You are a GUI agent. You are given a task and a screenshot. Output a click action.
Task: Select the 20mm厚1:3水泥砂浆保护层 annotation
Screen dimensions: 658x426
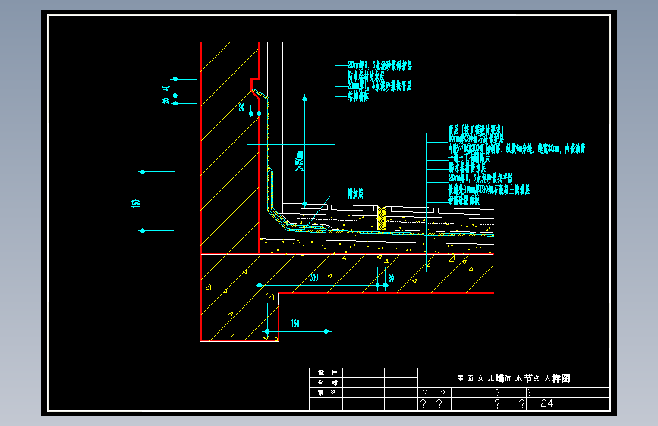click(380, 65)
